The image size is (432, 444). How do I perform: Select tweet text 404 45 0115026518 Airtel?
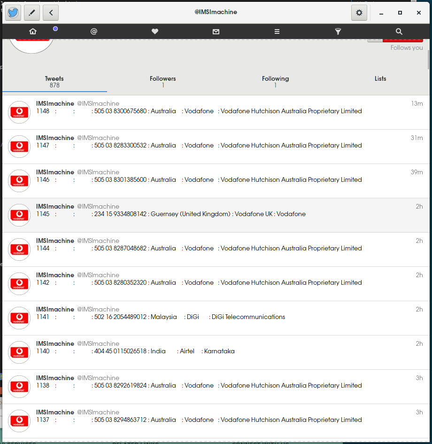136,351
